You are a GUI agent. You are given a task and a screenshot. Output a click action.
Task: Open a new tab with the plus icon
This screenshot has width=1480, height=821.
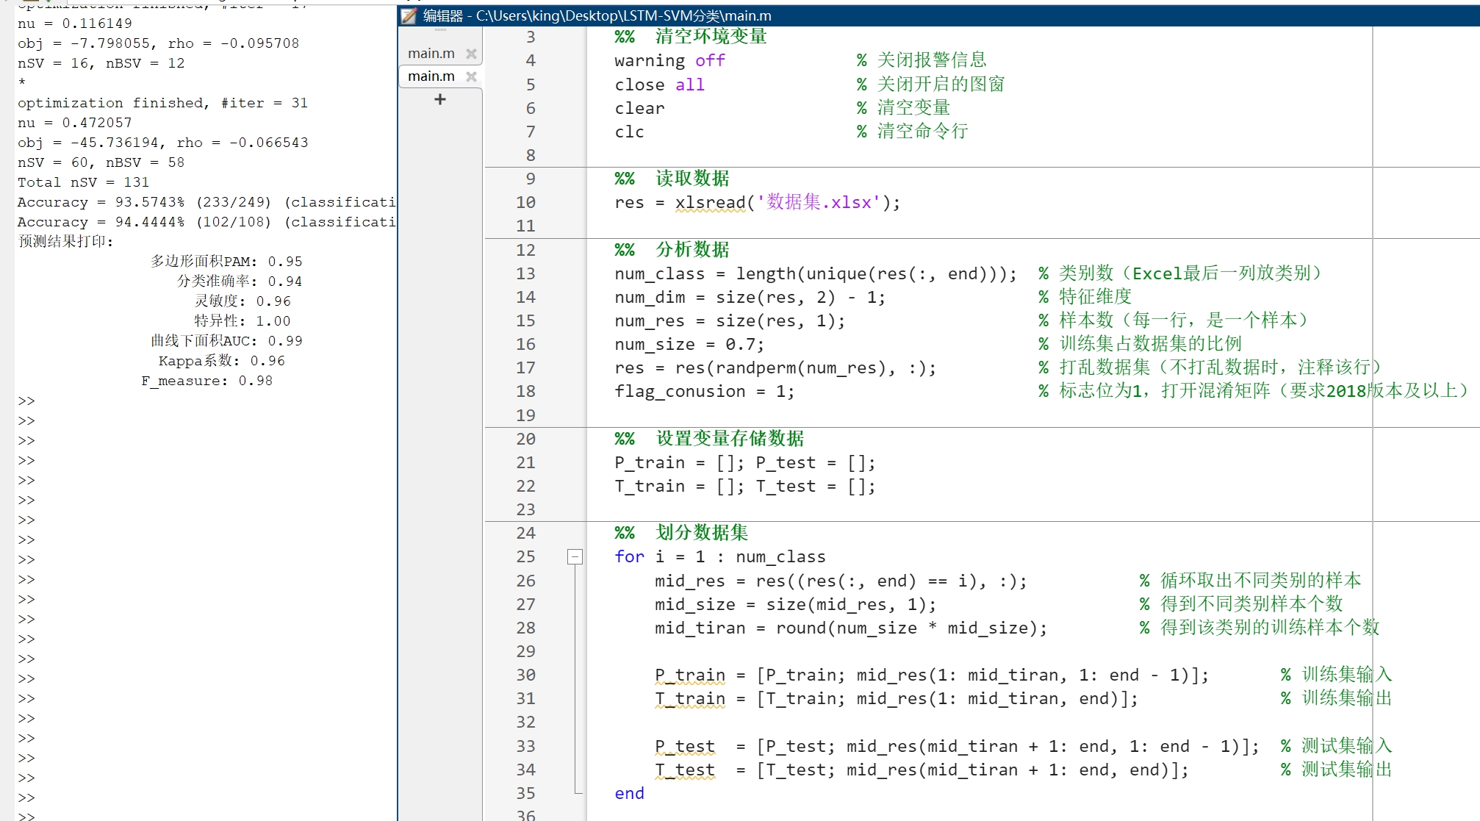point(439,99)
